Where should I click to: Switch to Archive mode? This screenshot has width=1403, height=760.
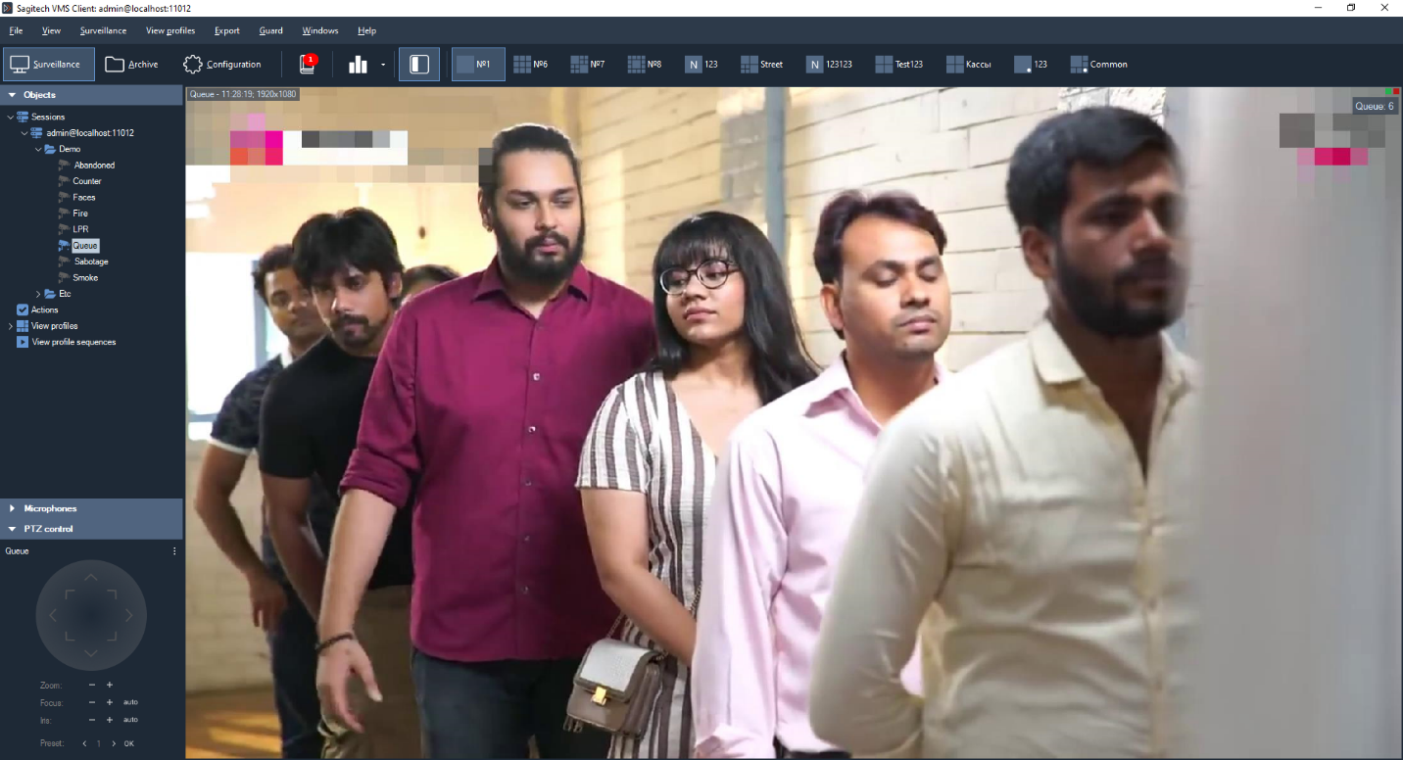pos(131,65)
